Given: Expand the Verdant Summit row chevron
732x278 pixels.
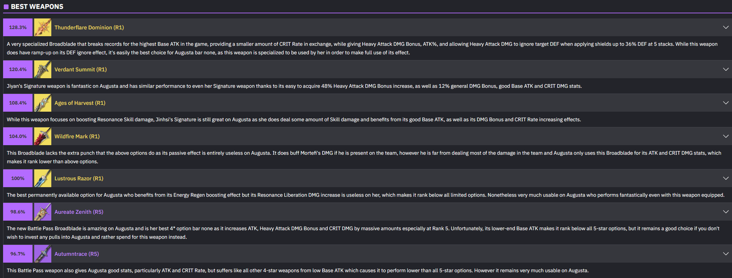Looking at the screenshot, I should tap(726, 69).
